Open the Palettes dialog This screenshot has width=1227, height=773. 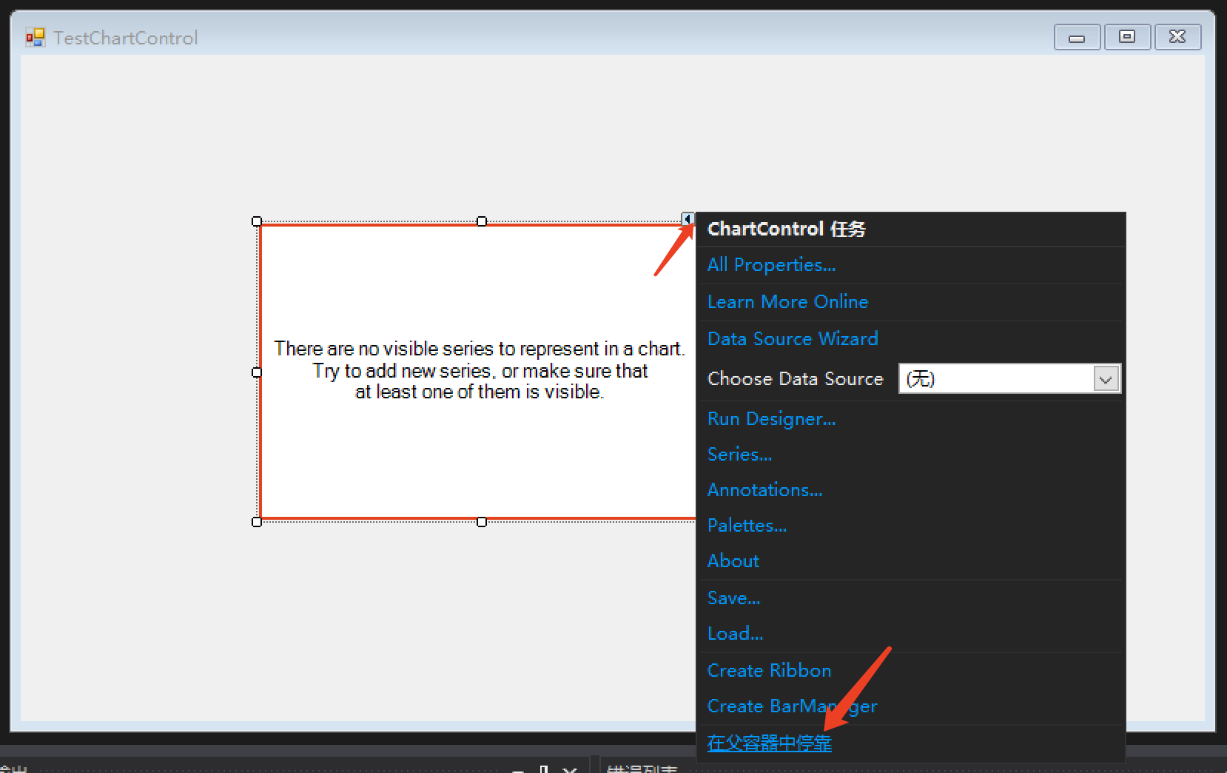tap(746, 525)
